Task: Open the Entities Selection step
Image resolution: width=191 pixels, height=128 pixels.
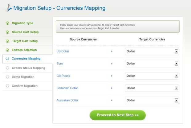Action: (x=24, y=50)
